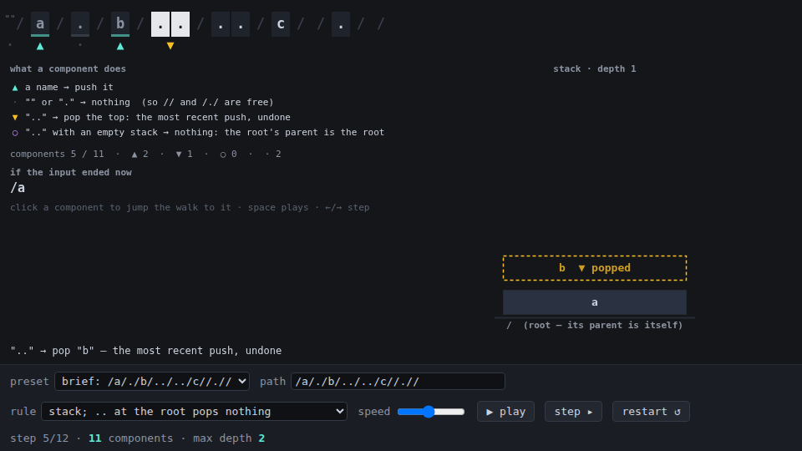Click the green push marker under a
Viewport: 802px width, 451px height.
pyautogui.click(x=40, y=46)
